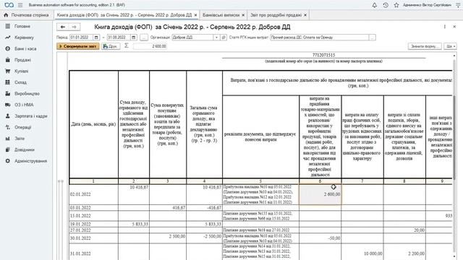463x260 pixels.
Task: Close the Книга доходів (ФОП) tab
Action: [195, 14]
